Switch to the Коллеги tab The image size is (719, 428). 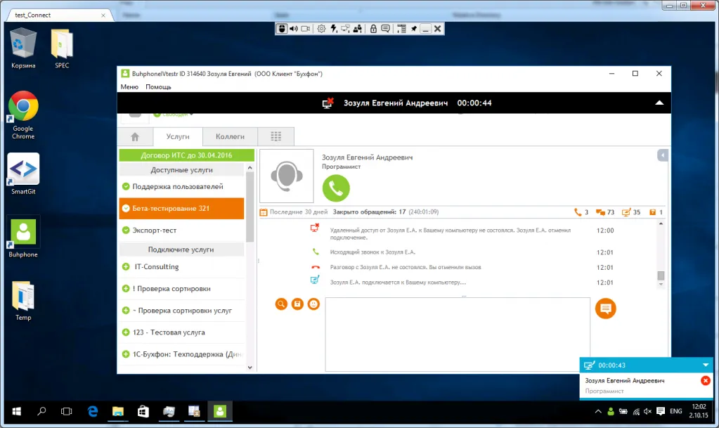tap(230, 136)
